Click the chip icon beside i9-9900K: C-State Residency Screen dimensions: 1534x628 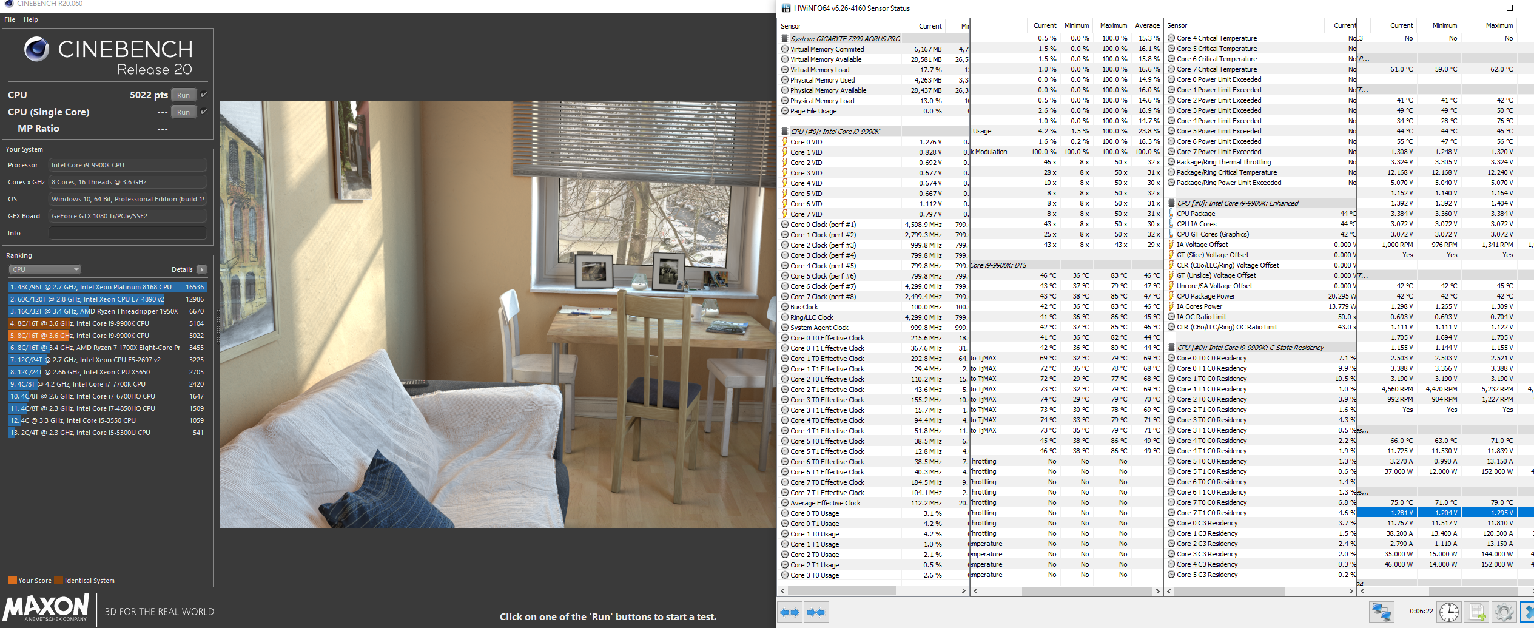point(1171,348)
